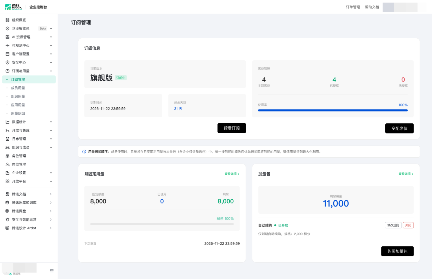Click the 变配席位 button
This screenshot has width=432, height=279.
click(x=399, y=128)
